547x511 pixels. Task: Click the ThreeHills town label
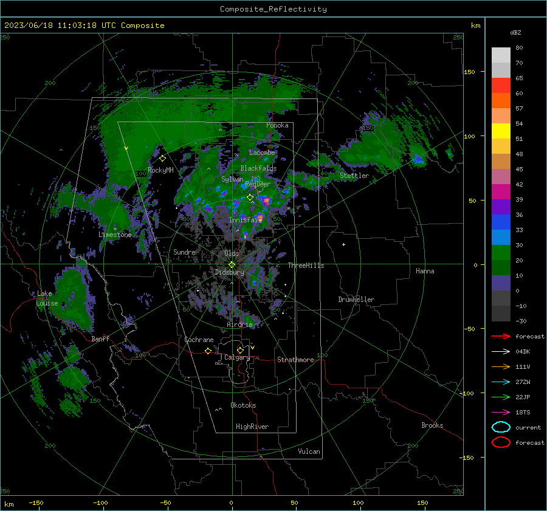coord(306,266)
